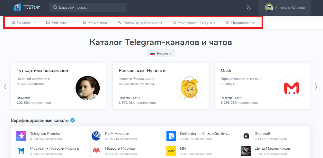Open Mash red logo image
323x158 pixels.
pos(292,88)
